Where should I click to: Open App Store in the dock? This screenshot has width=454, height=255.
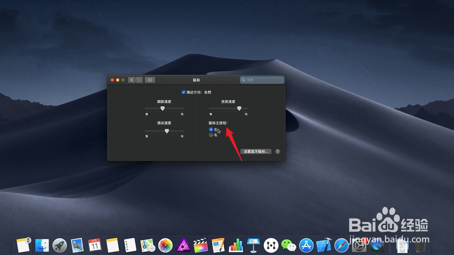coord(306,245)
